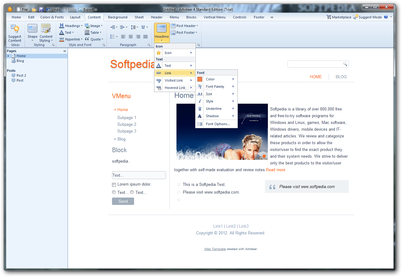The image size is (402, 277).
Task: Expand the Text style dropdown in ribbon
Action: 67,33
